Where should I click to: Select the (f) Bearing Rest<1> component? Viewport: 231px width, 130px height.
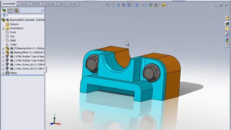[29, 48]
